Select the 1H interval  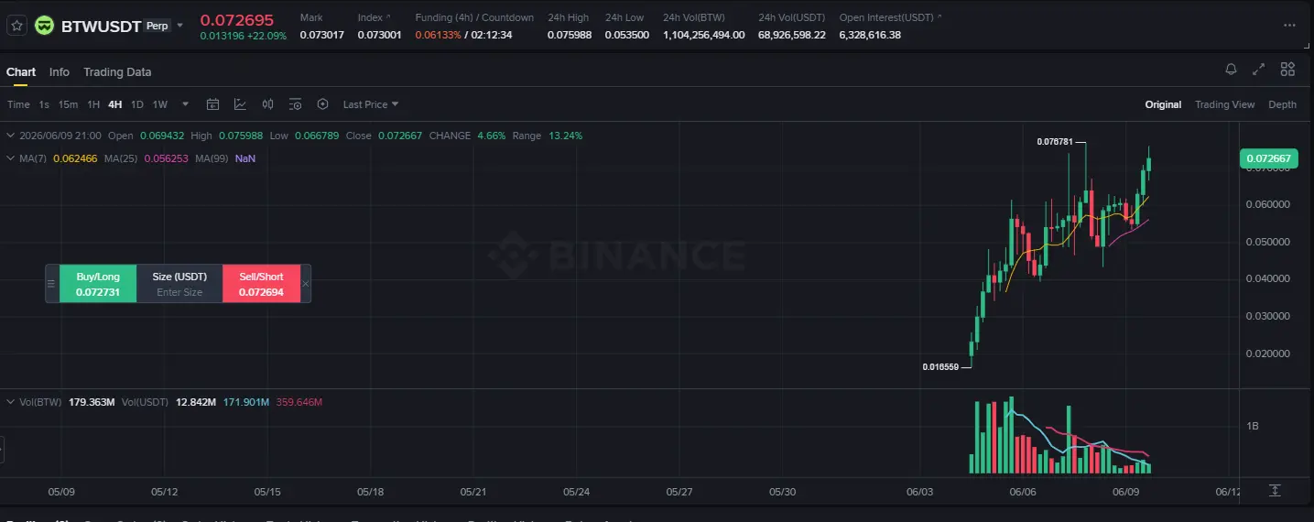[93, 104]
